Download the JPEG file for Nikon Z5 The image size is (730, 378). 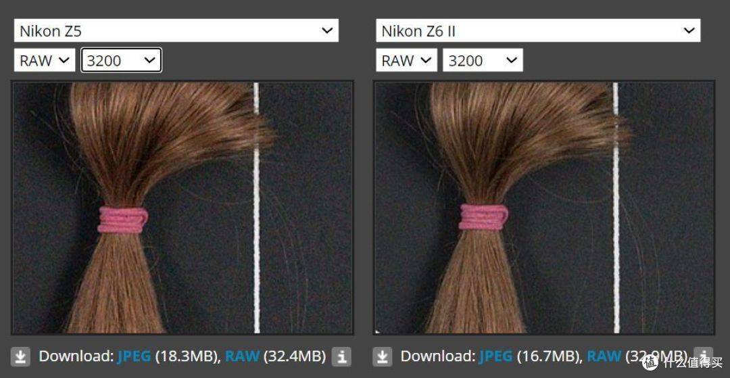click(x=134, y=356)
